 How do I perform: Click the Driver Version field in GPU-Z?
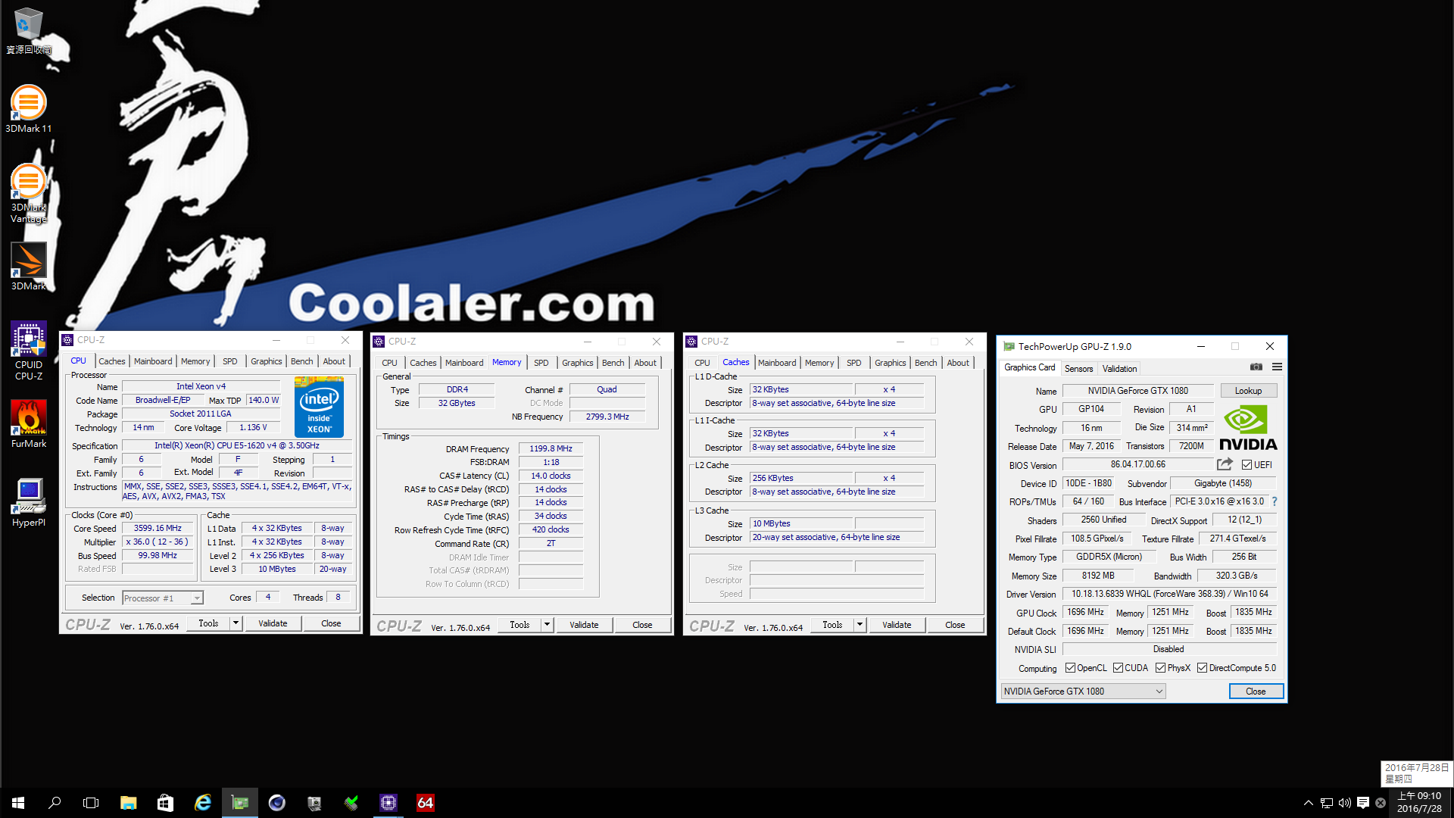(1169, 594)
